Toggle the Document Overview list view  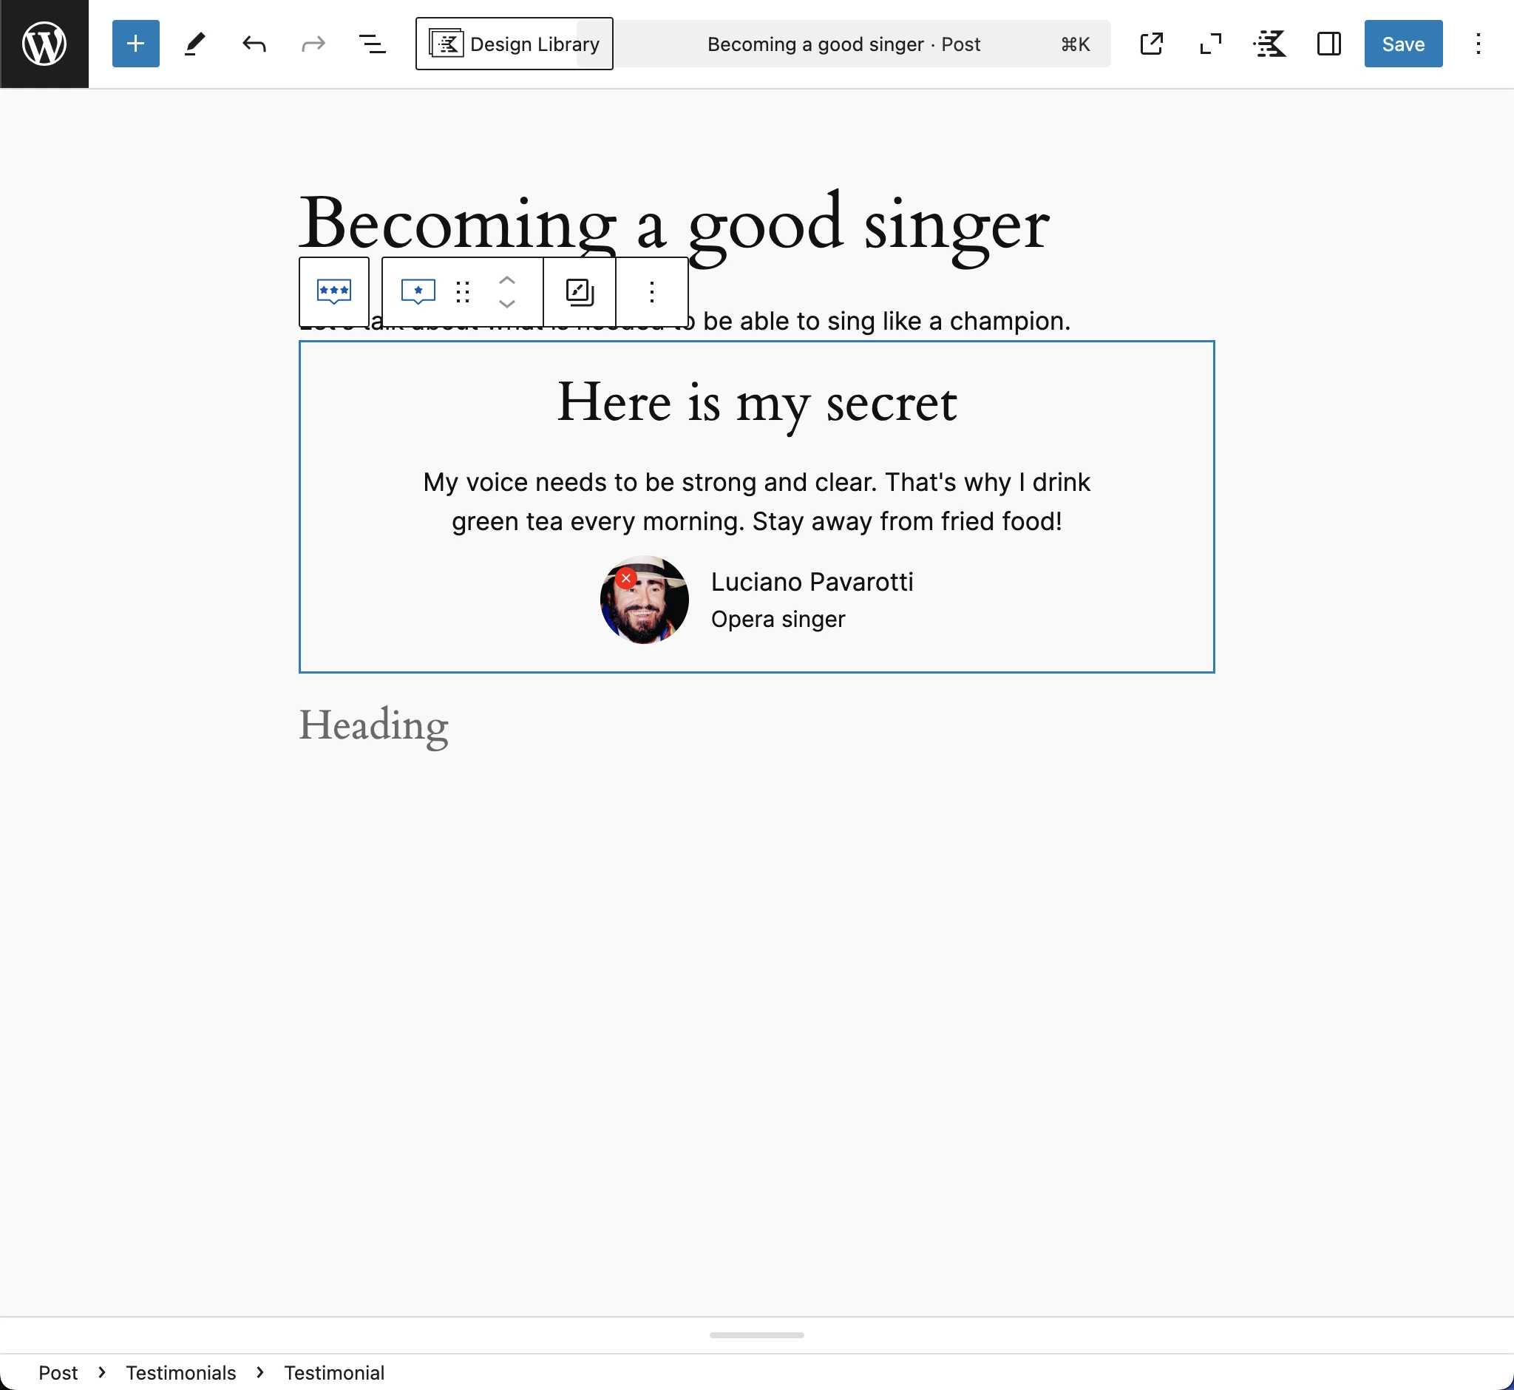(x=373, y=44)
